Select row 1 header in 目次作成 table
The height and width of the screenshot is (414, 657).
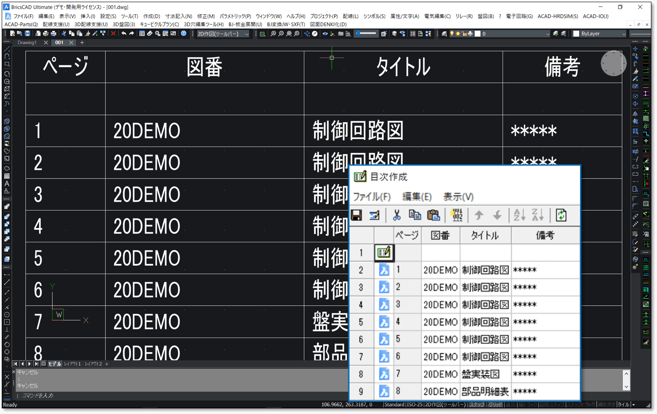tap(361, 253)
